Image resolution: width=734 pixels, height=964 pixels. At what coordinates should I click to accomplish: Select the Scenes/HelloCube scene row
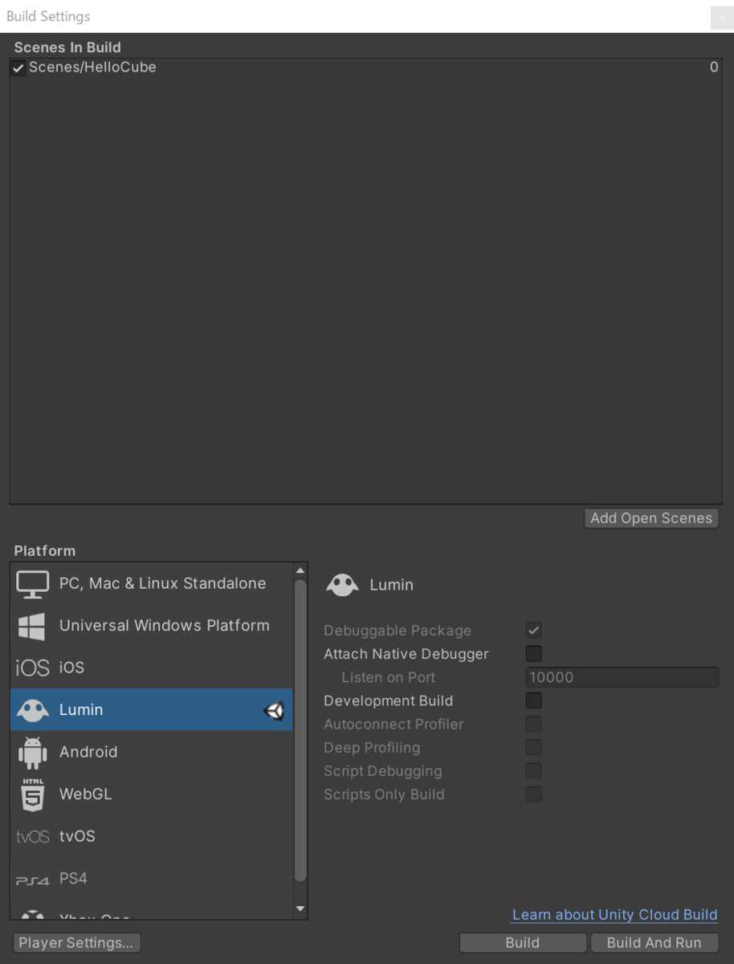tap(365, 67)
